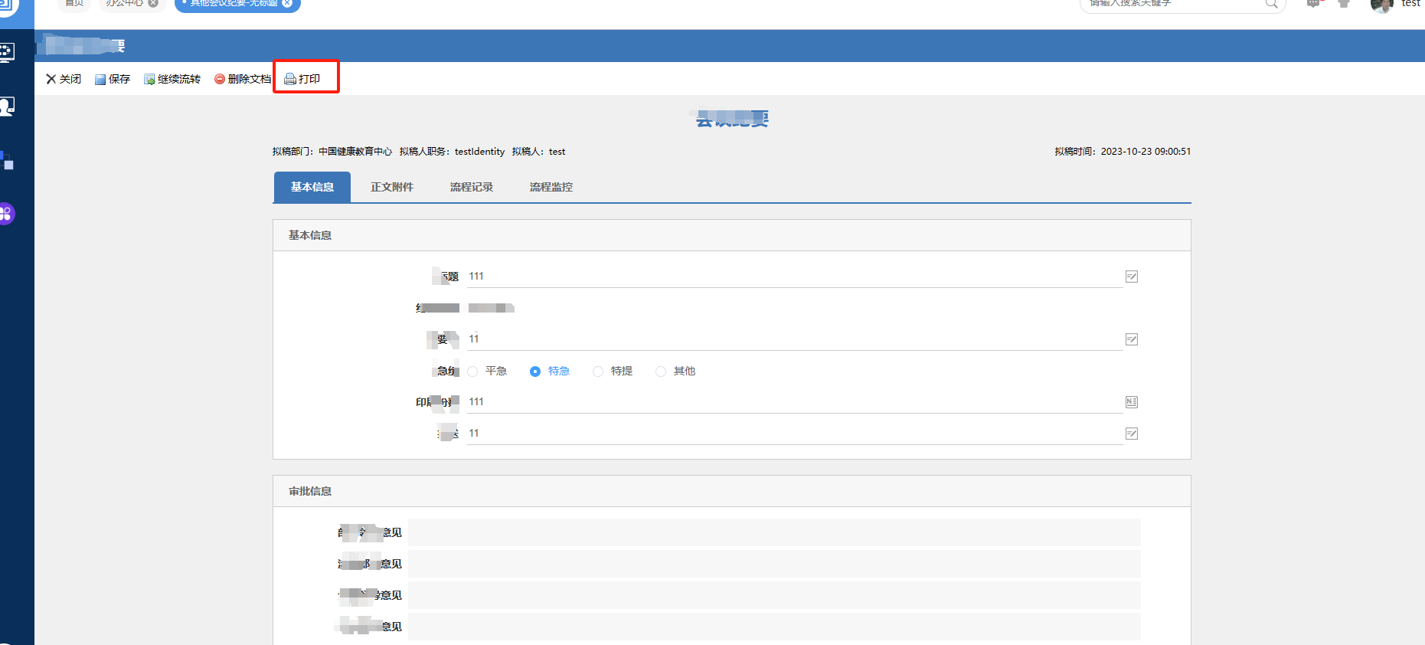
Task: Open the user avatar picture
Action: (1382, 5)
